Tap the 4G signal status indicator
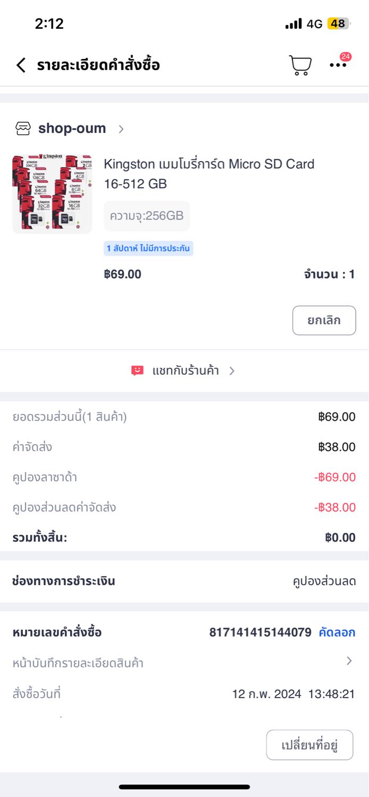The image size is (369, 797). [x=314, y=24]
